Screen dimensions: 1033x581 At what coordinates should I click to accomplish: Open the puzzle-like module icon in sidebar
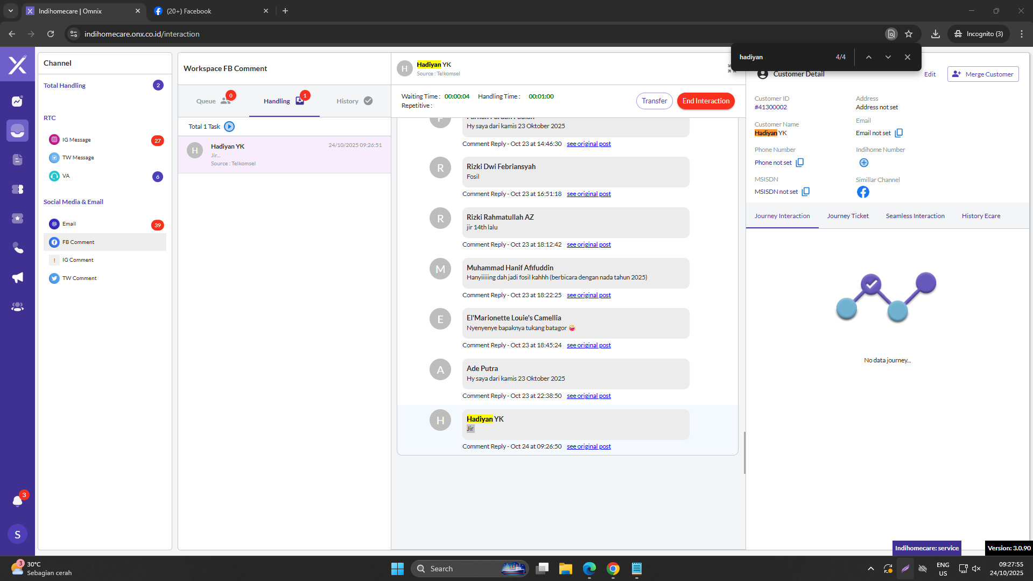[17, 189]
